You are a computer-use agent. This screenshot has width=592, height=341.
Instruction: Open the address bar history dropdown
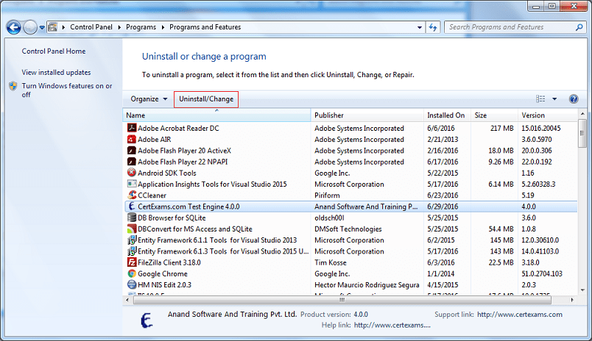(420, 27)
